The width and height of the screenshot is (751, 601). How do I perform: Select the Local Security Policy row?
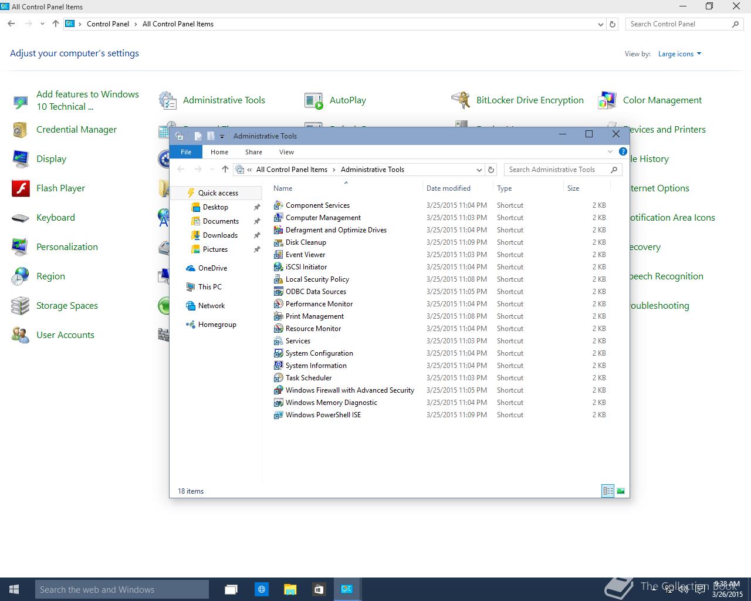pyautogui.click(x=440, y=279)
